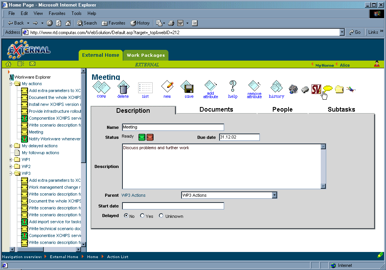Click the delete trash can icon

coord(123,88)
